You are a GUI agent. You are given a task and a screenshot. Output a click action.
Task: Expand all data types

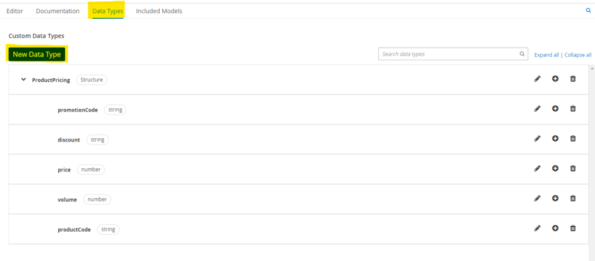546,54
